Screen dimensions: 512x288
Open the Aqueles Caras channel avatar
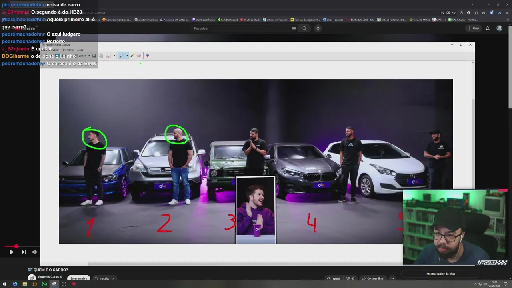point(32,278)
